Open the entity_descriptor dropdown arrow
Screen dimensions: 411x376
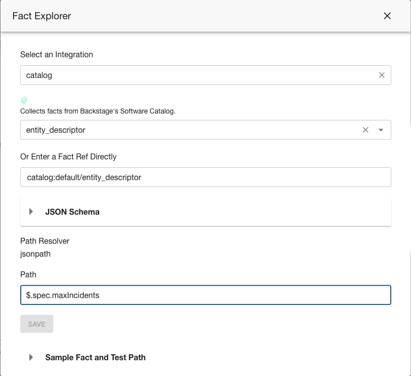(380, 130)
